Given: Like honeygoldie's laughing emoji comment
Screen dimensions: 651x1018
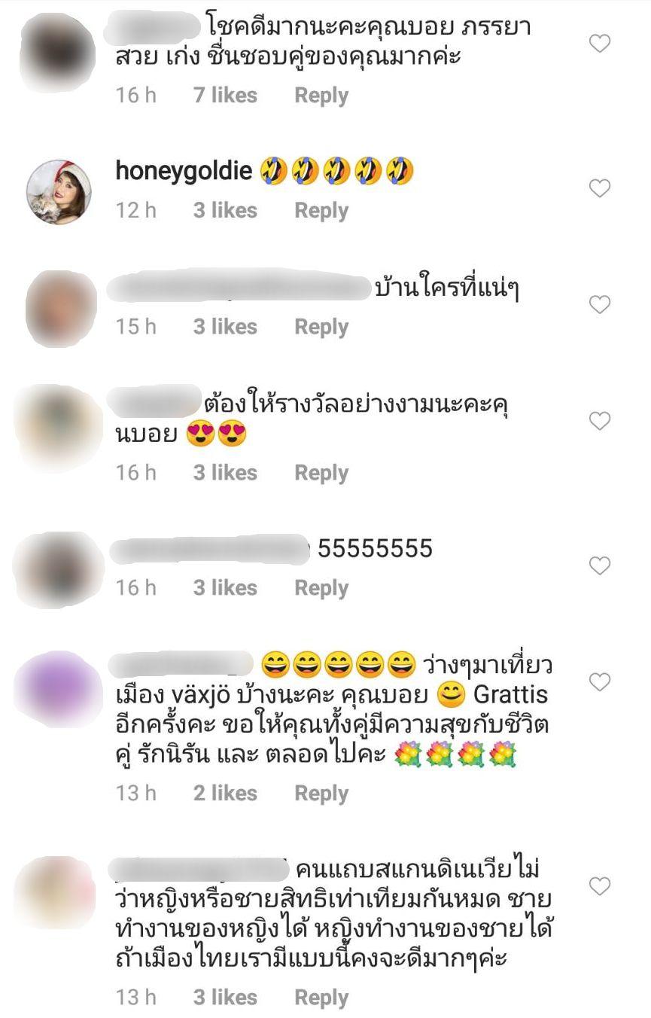Looking at the screenshot, I should (599, 187).
